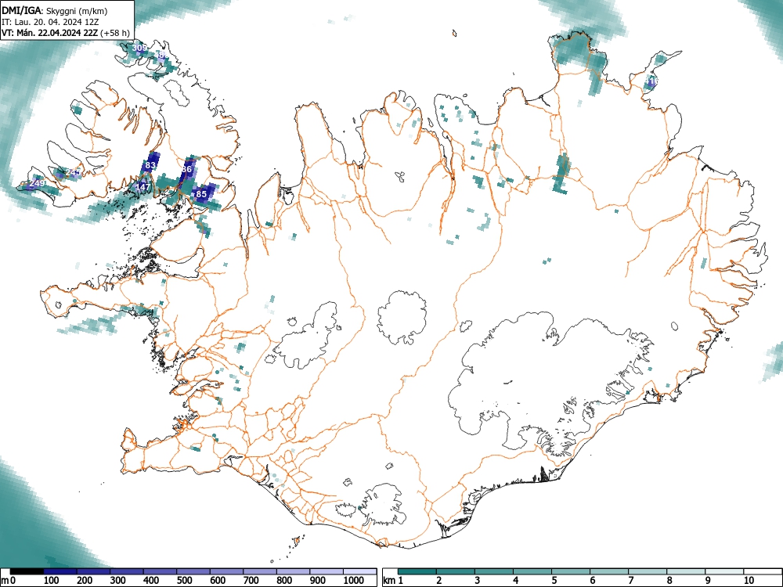
Task: Select the 3–4 km teal legend swatch
Action: coord(494,571)
